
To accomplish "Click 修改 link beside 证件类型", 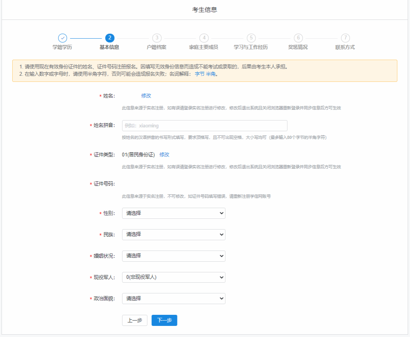I will click(164, 155).
